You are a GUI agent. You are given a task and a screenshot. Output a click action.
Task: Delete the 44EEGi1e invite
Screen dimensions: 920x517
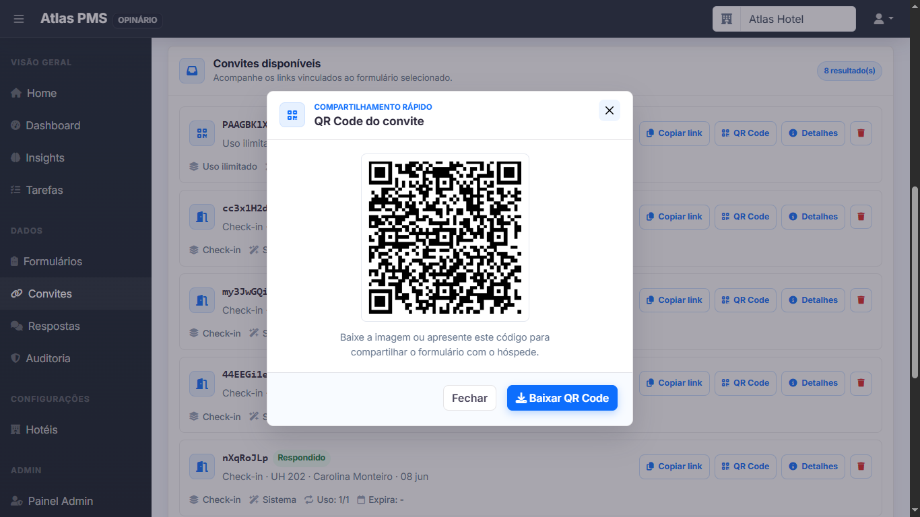861,383
